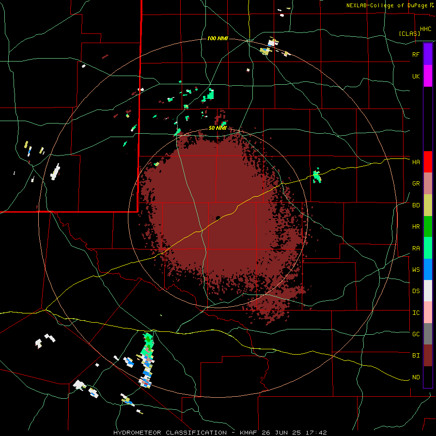Click the DS legend label
This screenshot has height=436, width=436.
tap(416, 291)
